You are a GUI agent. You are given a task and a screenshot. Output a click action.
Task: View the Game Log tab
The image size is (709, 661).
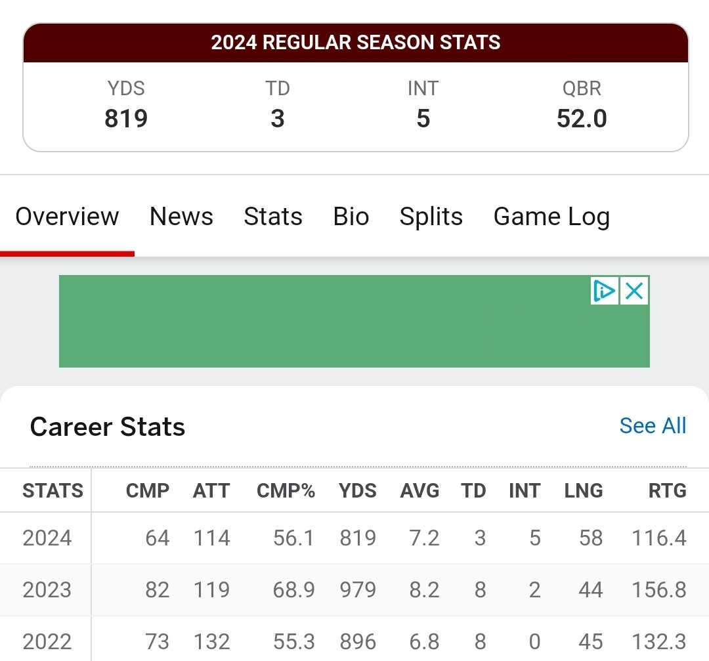[x=551, y=217]
